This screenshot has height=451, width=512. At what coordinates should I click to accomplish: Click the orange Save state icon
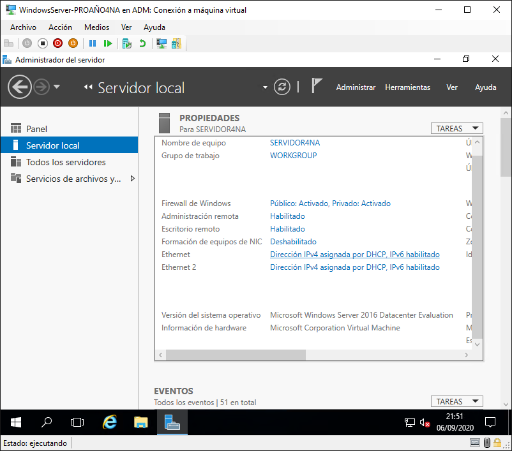(x=73, y=43)
